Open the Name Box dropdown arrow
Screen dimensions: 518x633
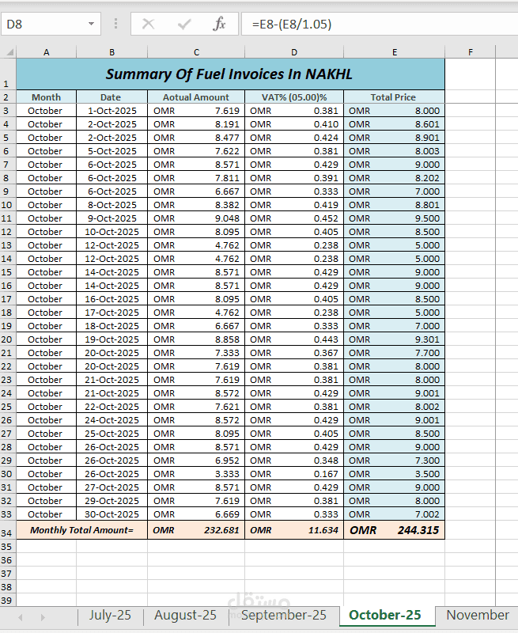(91, 24)
